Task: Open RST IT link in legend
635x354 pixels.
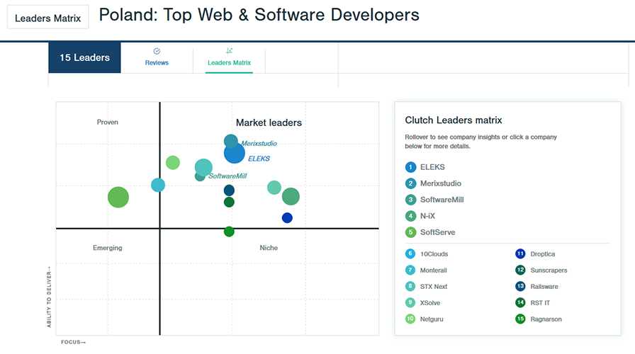Action: (540, 302)
